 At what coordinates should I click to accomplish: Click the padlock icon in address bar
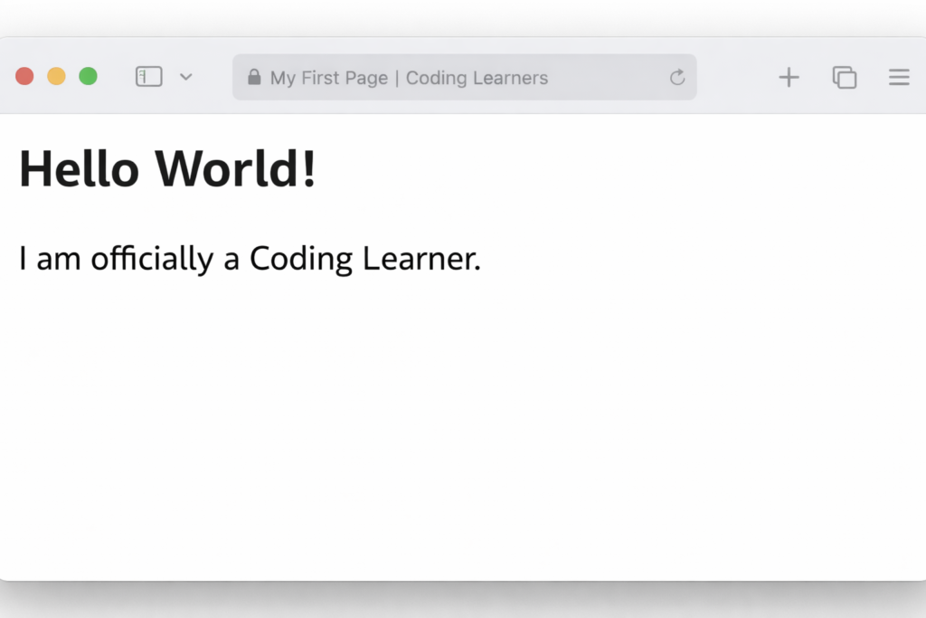[254, 77]
